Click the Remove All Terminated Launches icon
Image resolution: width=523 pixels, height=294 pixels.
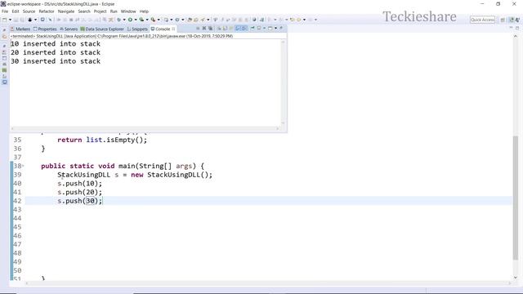point(210,29)
